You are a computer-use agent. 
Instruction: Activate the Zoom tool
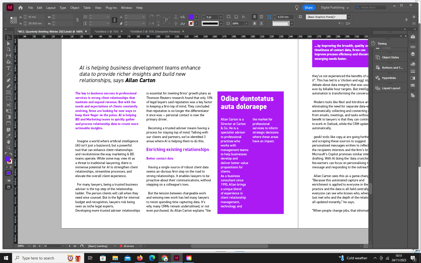[x=8, y=148]
